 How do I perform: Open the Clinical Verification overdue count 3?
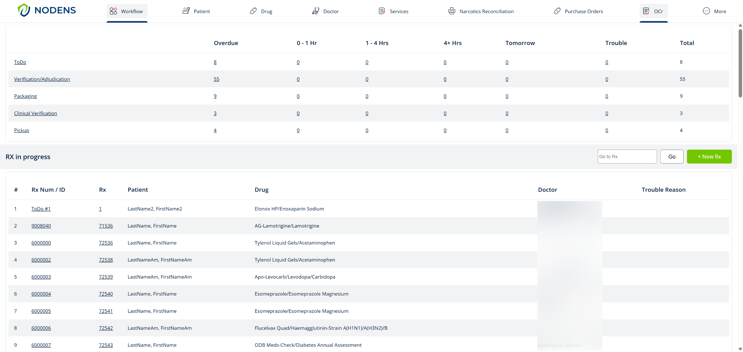point(215,113)
